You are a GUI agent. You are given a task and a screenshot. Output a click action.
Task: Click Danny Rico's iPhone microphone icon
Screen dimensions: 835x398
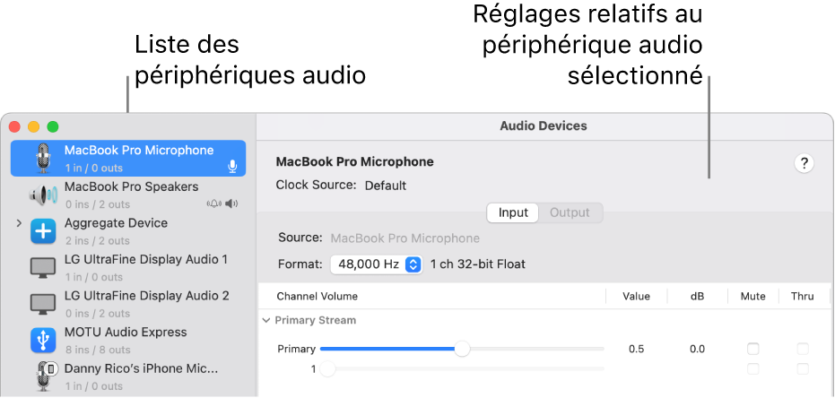point(43,376)
